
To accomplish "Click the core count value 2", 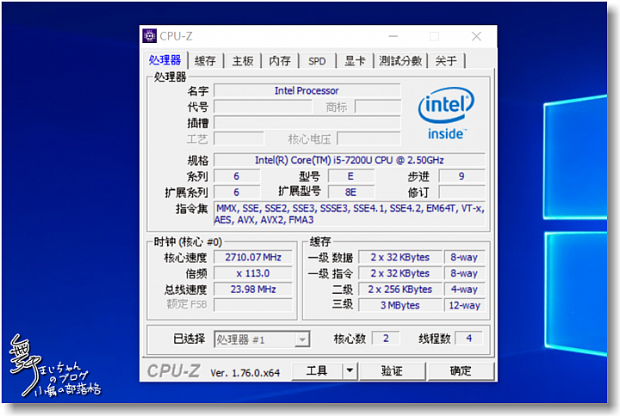I will [x=386, y=339].
